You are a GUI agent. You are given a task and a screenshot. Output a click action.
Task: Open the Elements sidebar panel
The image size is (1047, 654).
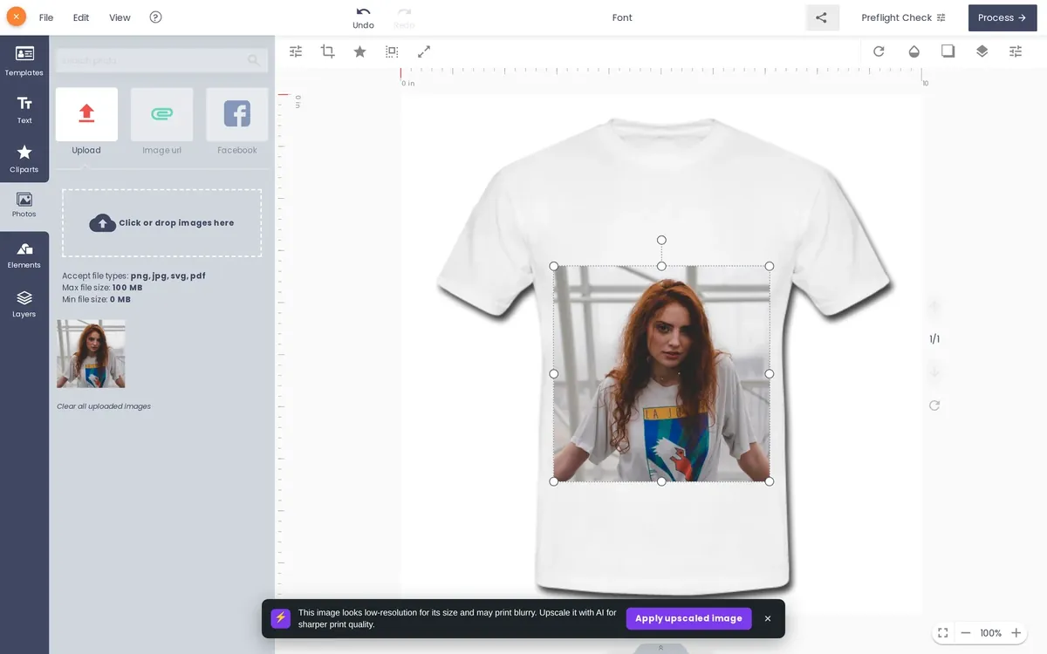(24, 255)
